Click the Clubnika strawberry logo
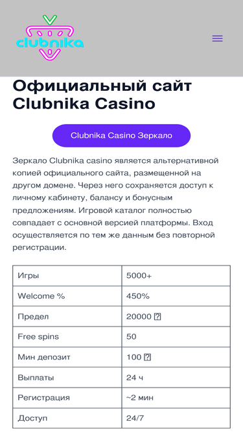 click(50, 38)
